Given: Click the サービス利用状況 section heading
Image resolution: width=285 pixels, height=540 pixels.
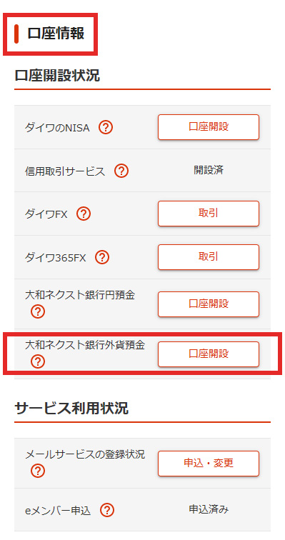Looking at the screenshot, I should click(x=71, y=408).
